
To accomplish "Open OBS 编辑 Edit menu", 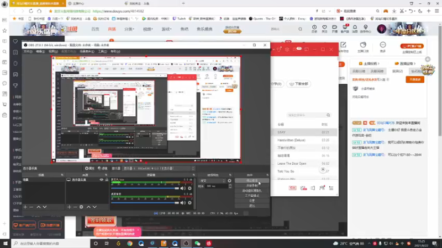I will coord(40,51).
